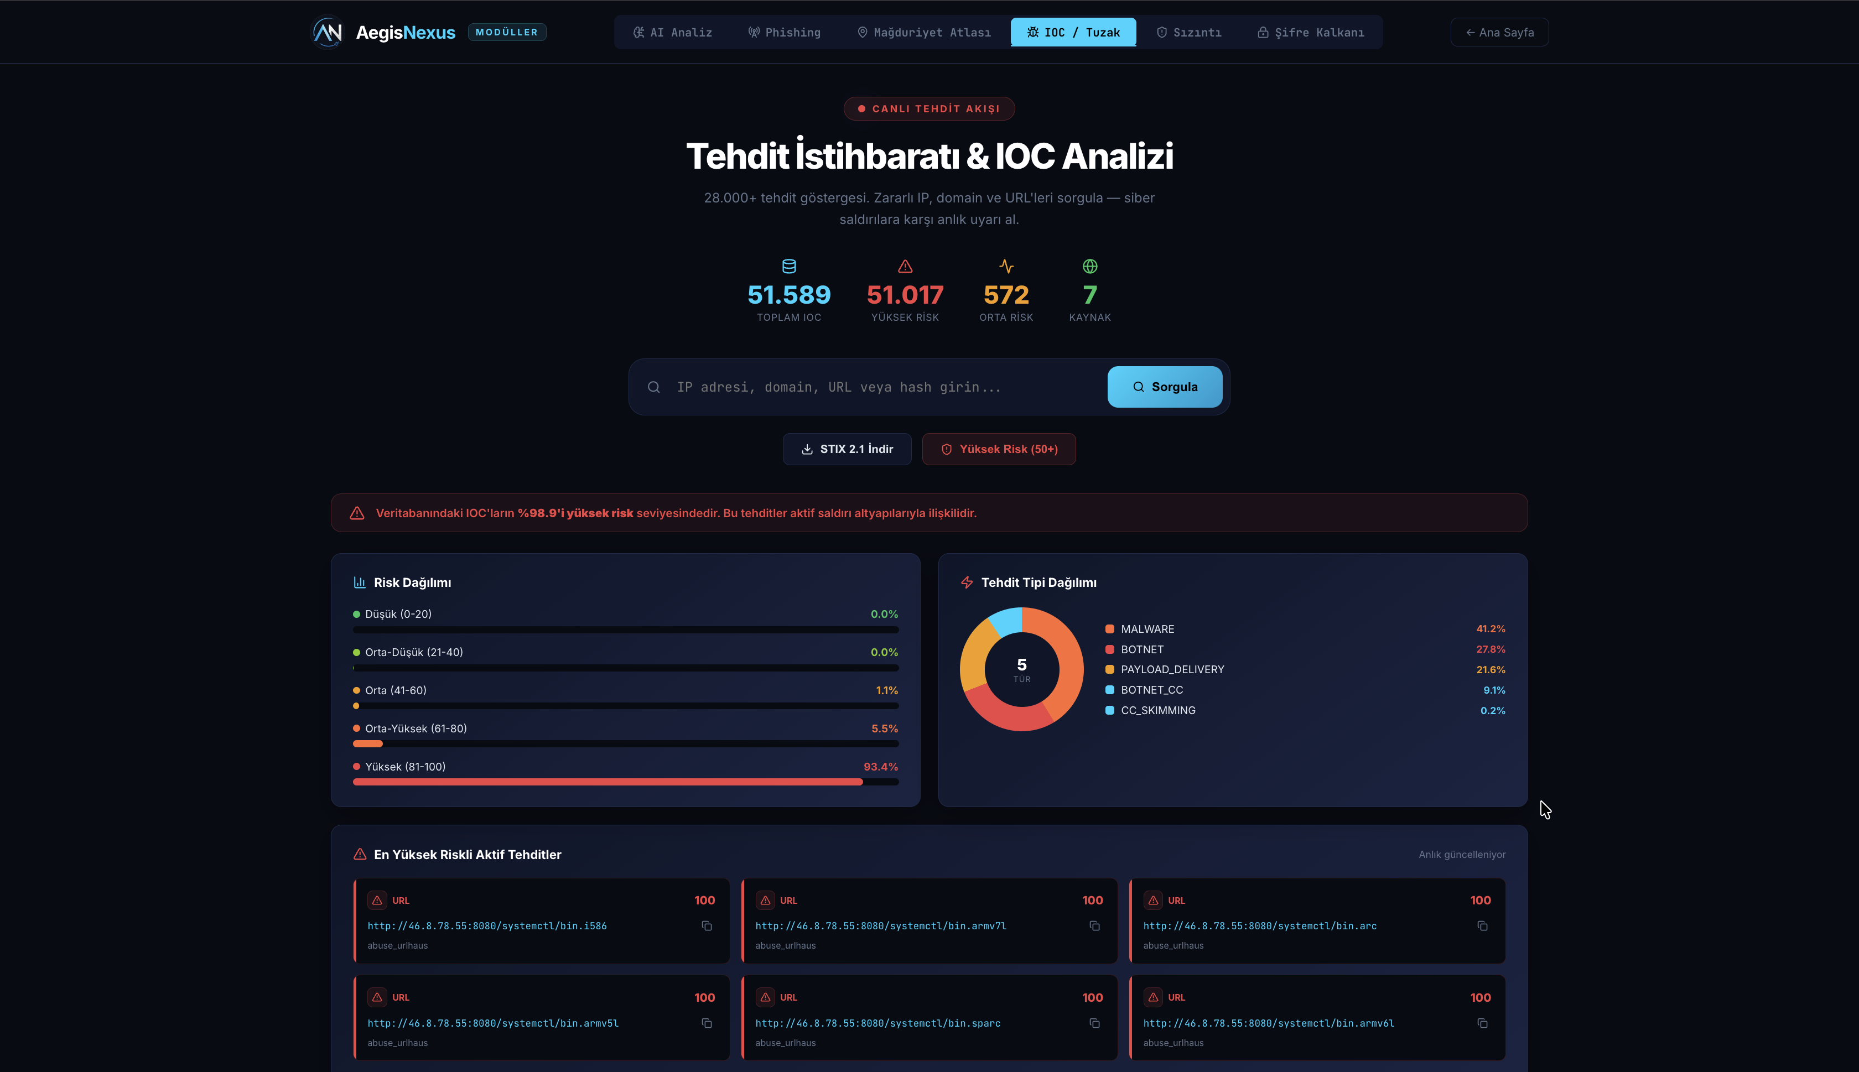This screenshot has height=1072, width=1859.
Task: Copy the bin.armv6l URL
Action: point(1483,1023)
